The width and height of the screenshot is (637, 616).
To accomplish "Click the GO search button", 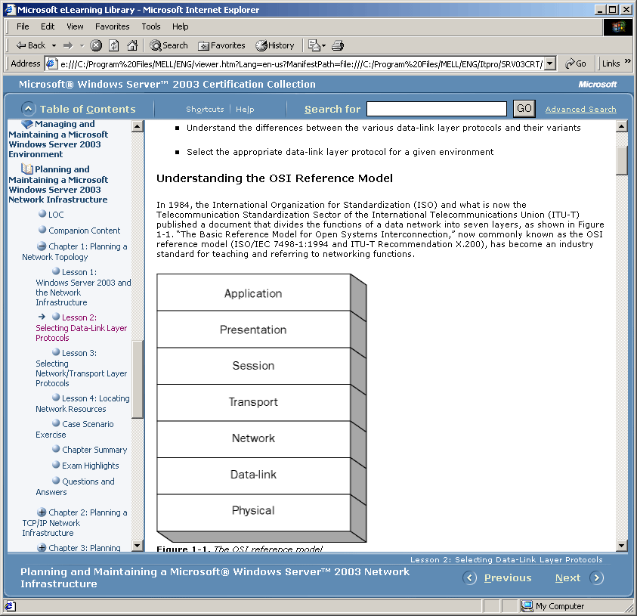I will (524, 109).
